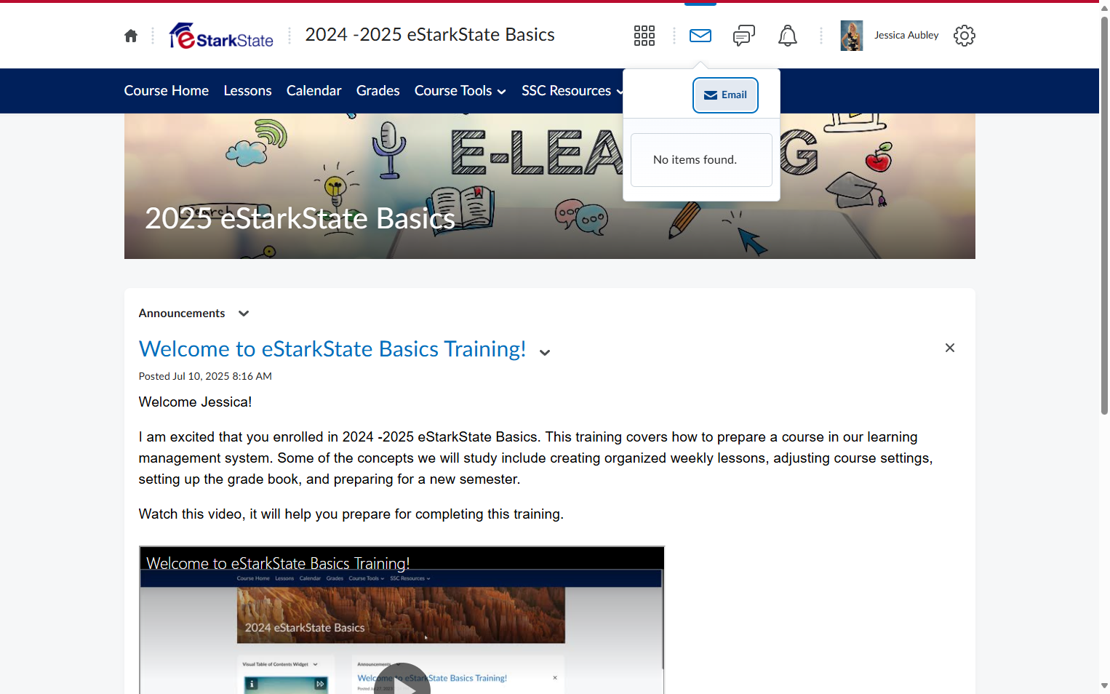Open the Calendar page
Image resolution: width=1110 pixels, height=694 pixels.
[314, 91]
